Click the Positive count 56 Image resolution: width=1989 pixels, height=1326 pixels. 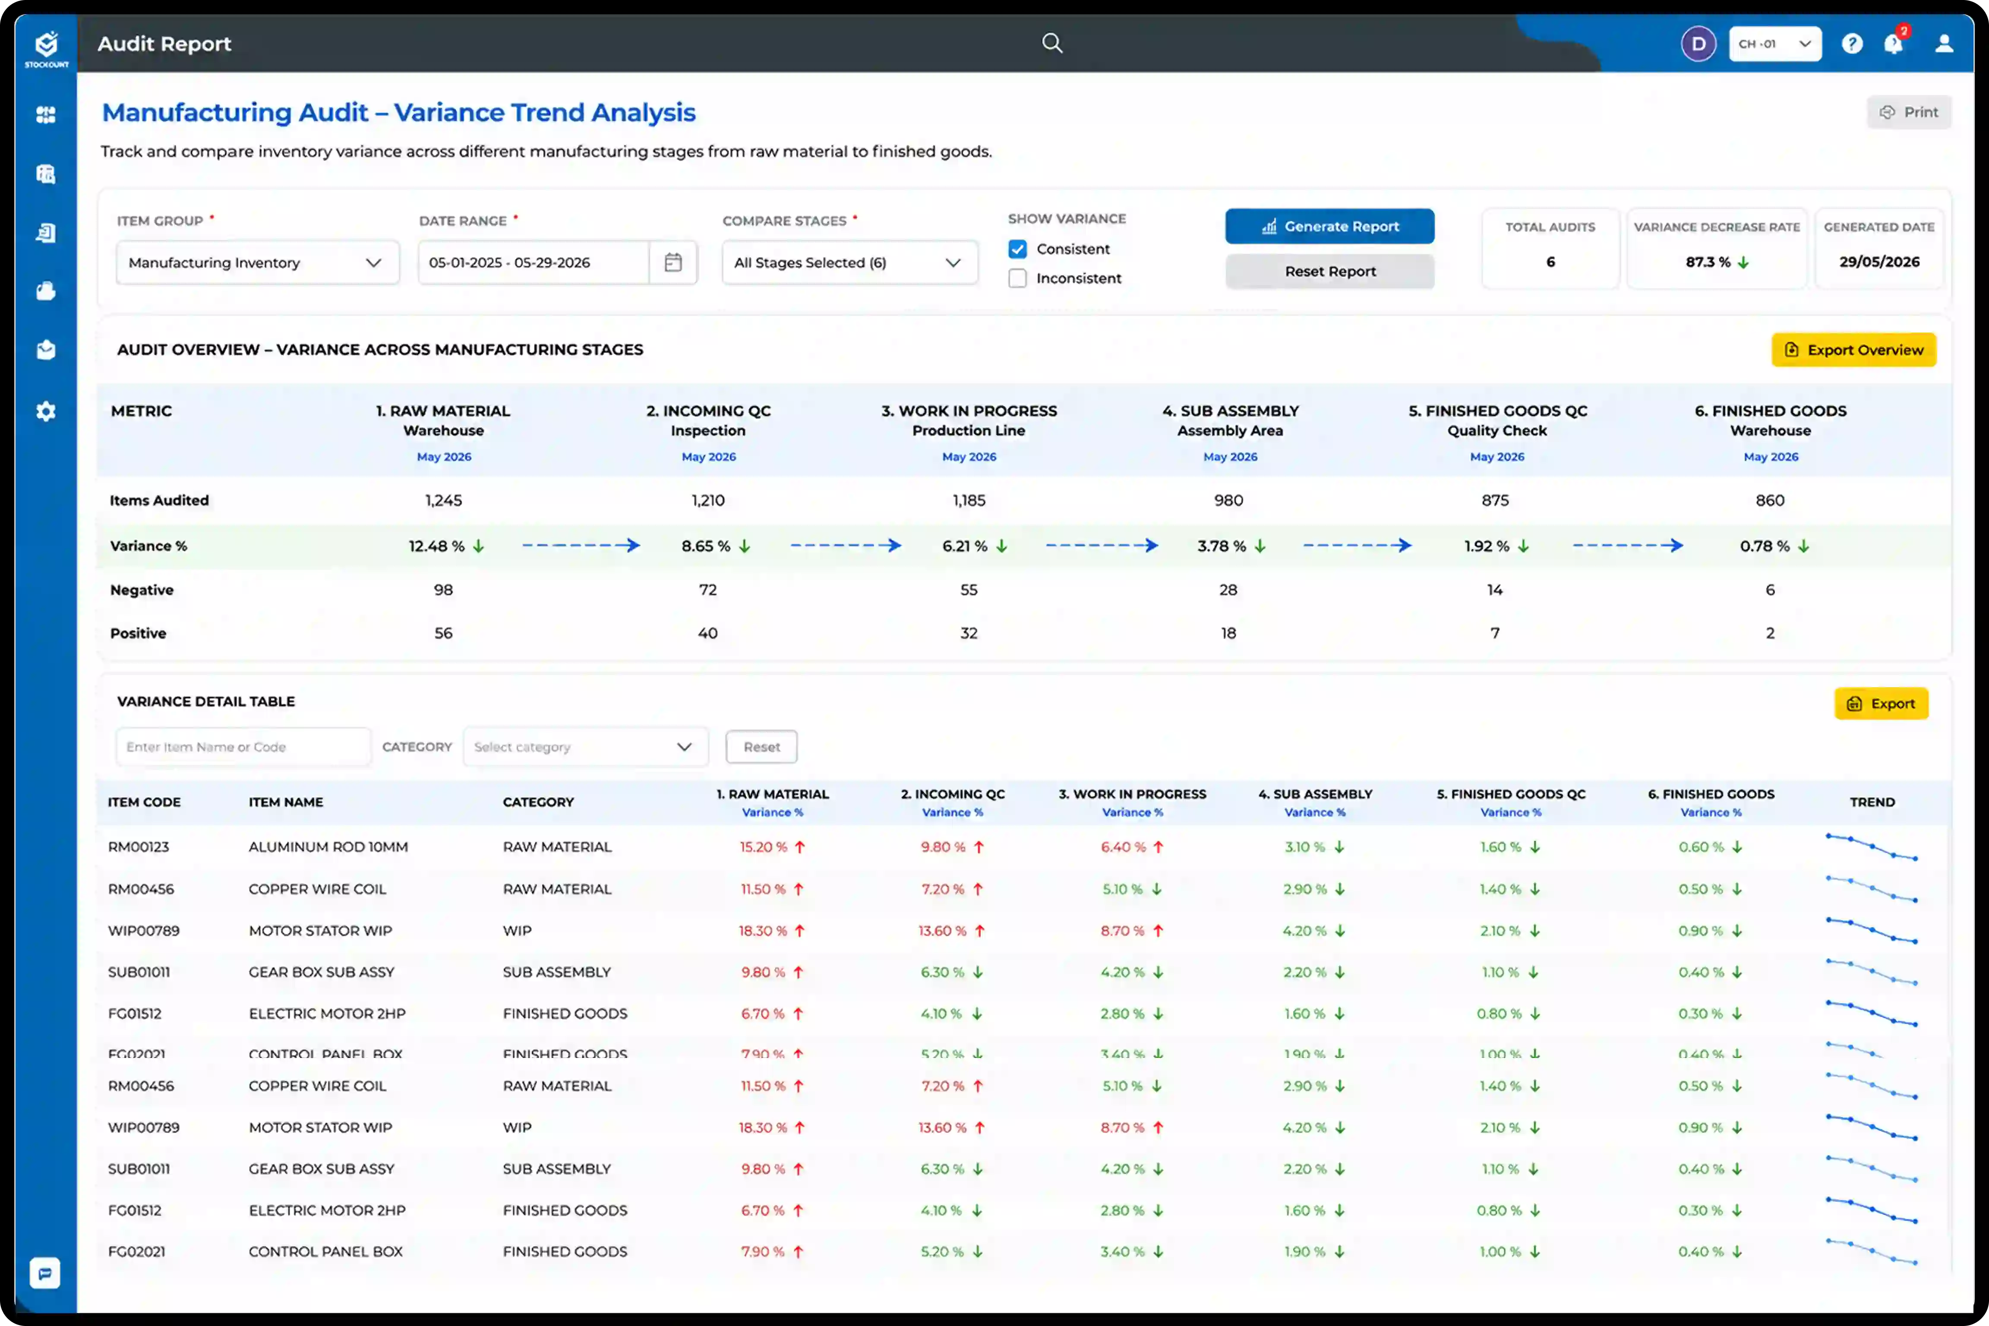click(x=443, y=633)
